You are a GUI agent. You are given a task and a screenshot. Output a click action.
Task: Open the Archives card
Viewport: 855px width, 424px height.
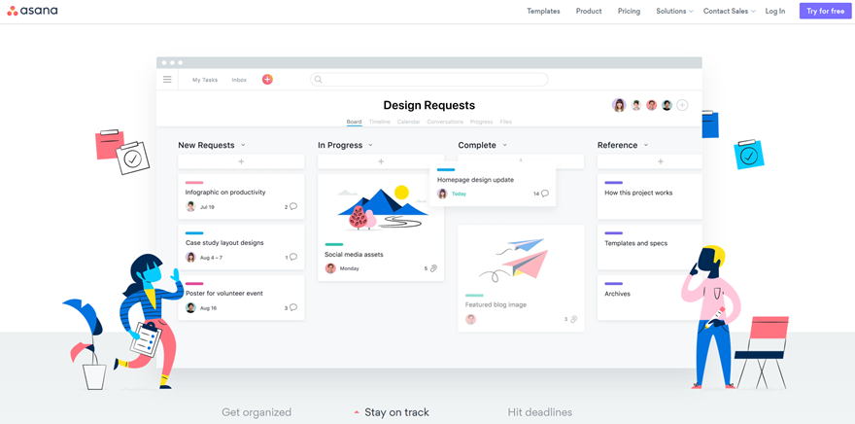click(x=649, y=298)
